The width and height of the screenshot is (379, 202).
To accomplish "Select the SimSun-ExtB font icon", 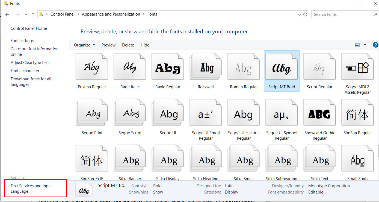I will (92, 158).
